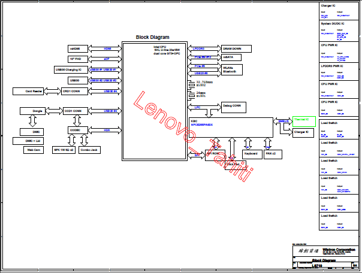This screenshot has height=273, width=362.
Task: Select the Combo Jack block
Action: click(88, 150)
